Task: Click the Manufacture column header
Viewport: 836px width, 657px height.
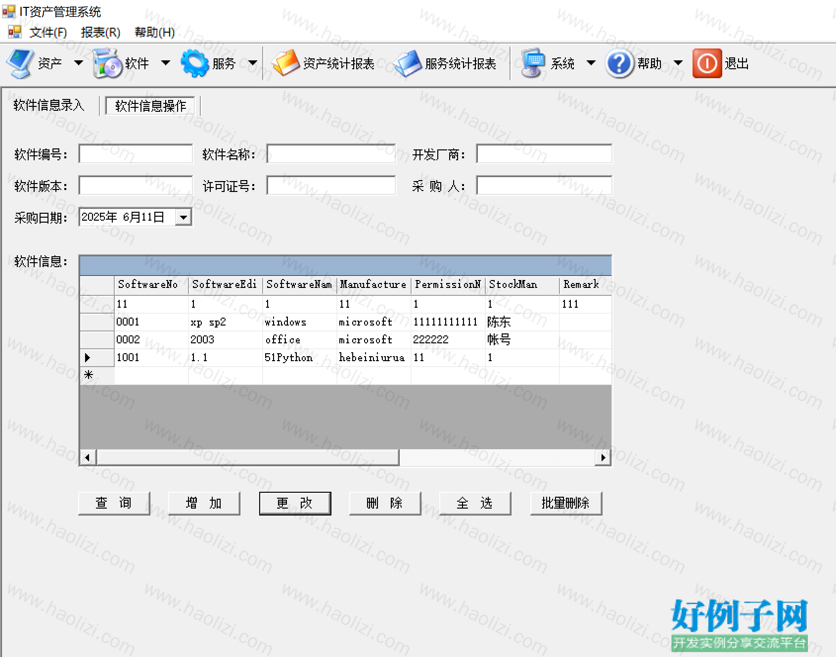Action: (x=374, y=284)
